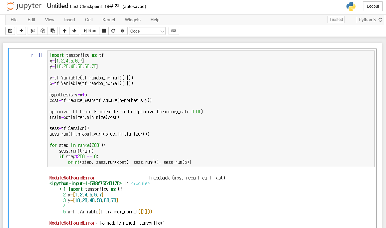Move selected cell up
Image resolution: width=386 pixels, height=228 pixels.
(64, 31)
